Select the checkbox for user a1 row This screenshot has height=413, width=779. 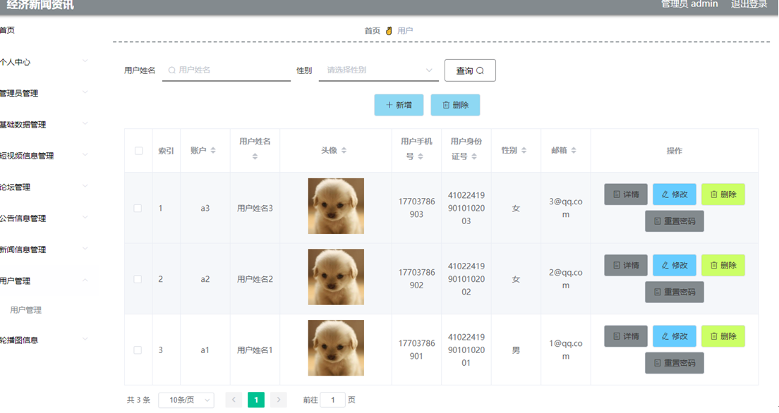(x=138, y=350)
